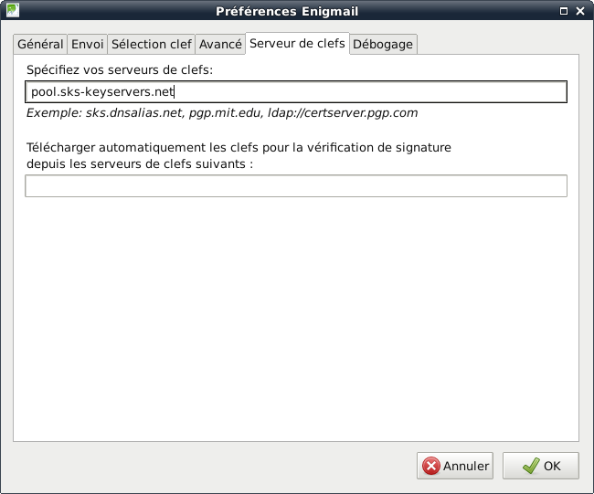594x494 pixels.
Task: Focus the keyserver field containing pool.sks-keyservers.net
Action: [296, 92]
